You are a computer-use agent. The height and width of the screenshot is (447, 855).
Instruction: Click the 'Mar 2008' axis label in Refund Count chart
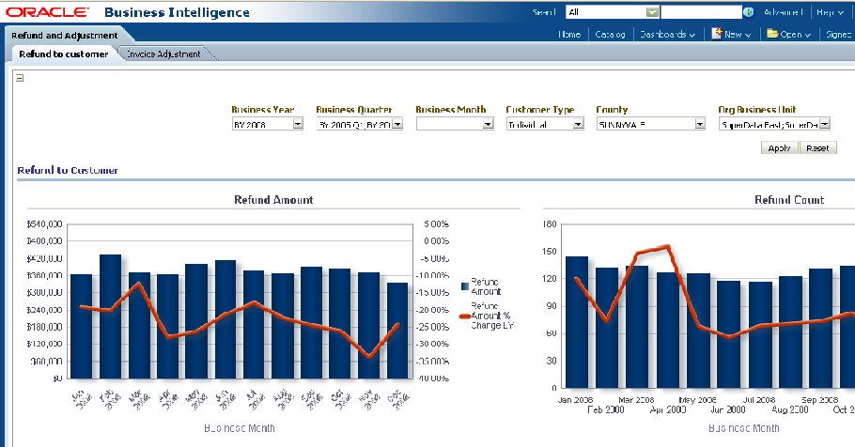[636, 399]
